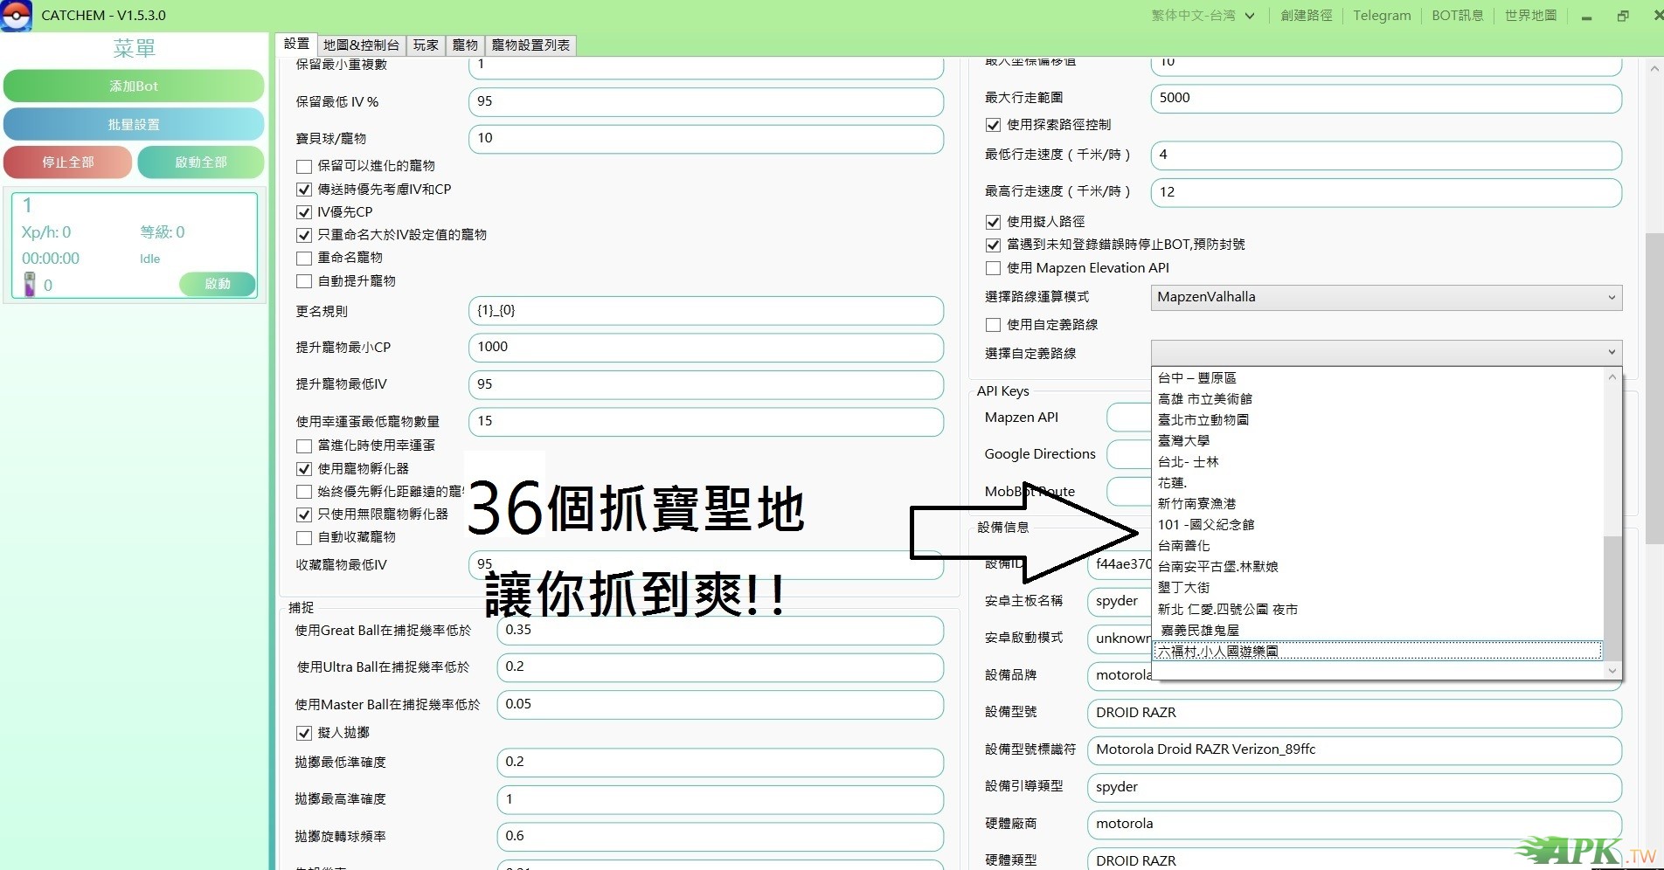Disable 擬人拋擲 checkbox

click(304, 733)
